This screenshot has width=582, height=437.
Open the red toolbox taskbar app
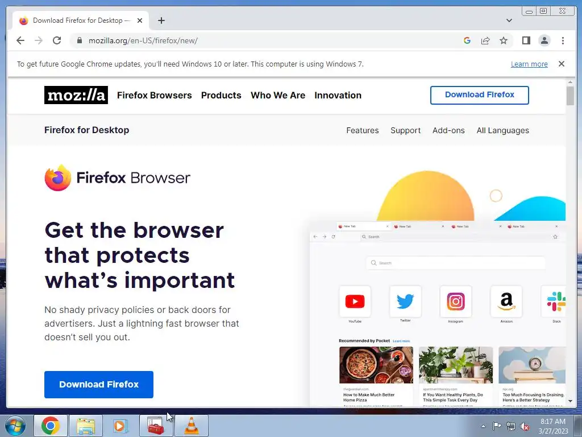coord(156,426)
